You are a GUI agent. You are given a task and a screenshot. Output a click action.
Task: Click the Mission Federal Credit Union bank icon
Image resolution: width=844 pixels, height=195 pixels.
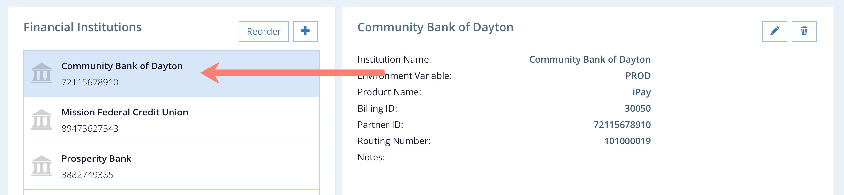tap(42, 120)
